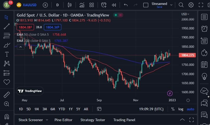Viewport: 210px width, 125px height.
Task: Open indicator templates grid
Action: click(92, 5)
